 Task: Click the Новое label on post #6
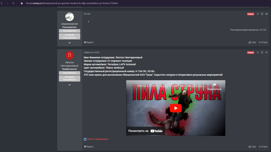(x=251, y=14)
